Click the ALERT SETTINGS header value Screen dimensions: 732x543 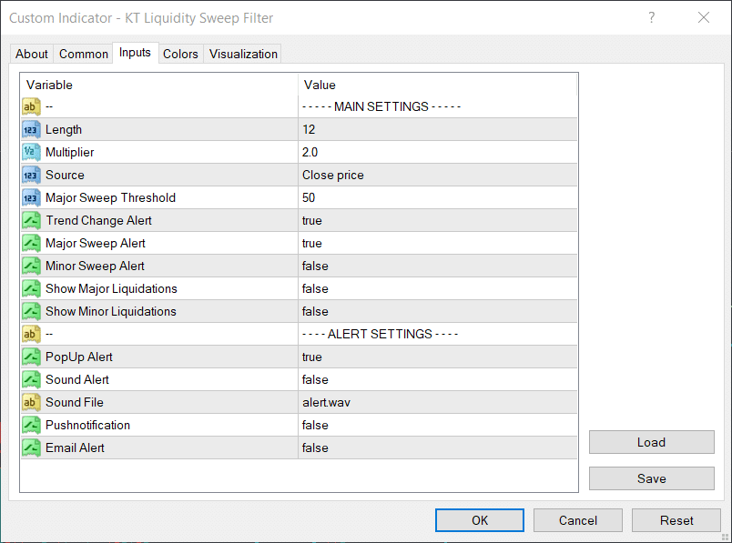(380, 334)
